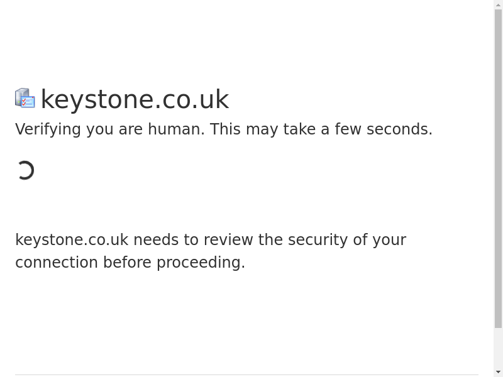
Task: Click the circular loading spinner
Action: click(x=25, y=170)
